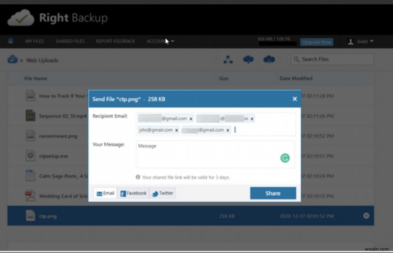Click the video file icon for Sequence 02_10.mp4
This screenshot has width=393, height=253.
point(30,116)
